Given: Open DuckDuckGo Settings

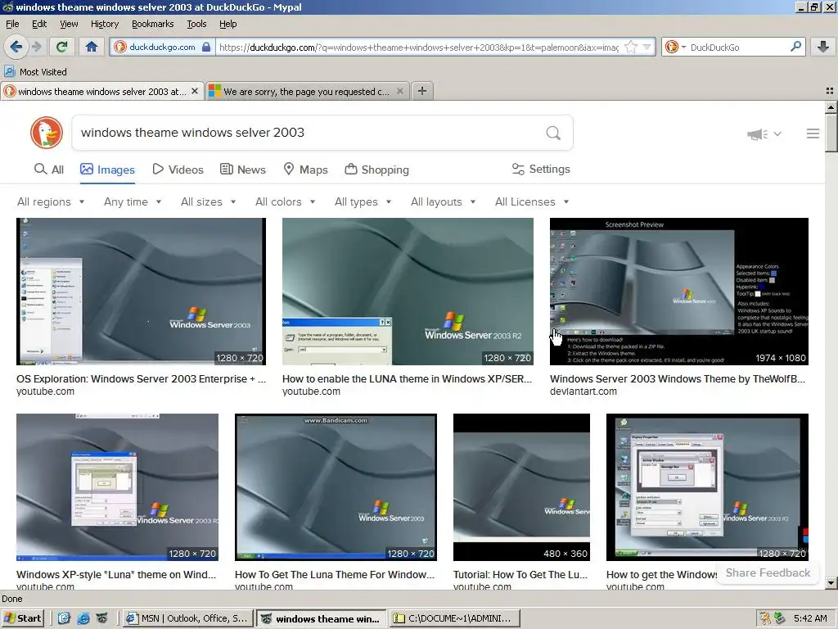Looking at the screenshot, I should (x=541, y=169).
